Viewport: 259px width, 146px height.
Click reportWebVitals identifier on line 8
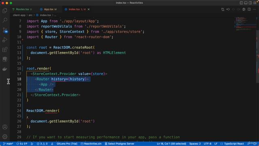click(57, 26)
